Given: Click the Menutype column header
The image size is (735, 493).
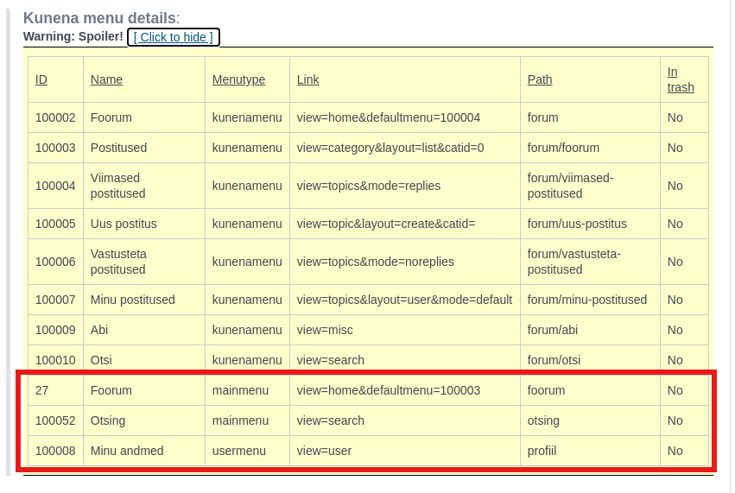Looking at the screenshot, I should tap(238, 79).
